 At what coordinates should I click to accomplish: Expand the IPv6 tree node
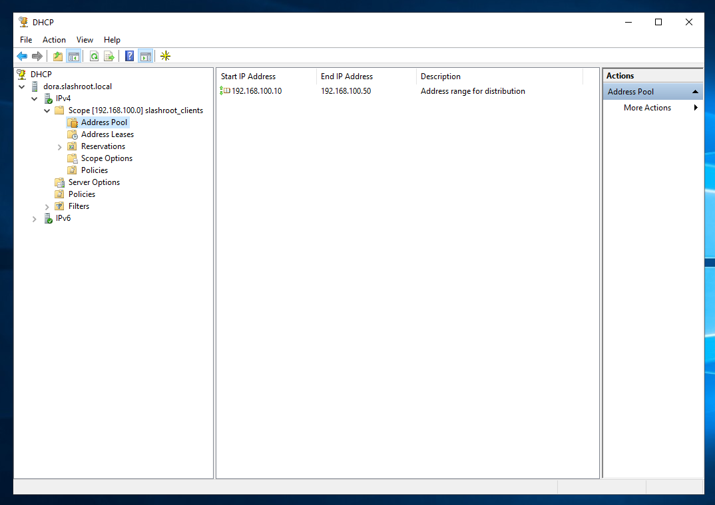[x=35, y=219]
